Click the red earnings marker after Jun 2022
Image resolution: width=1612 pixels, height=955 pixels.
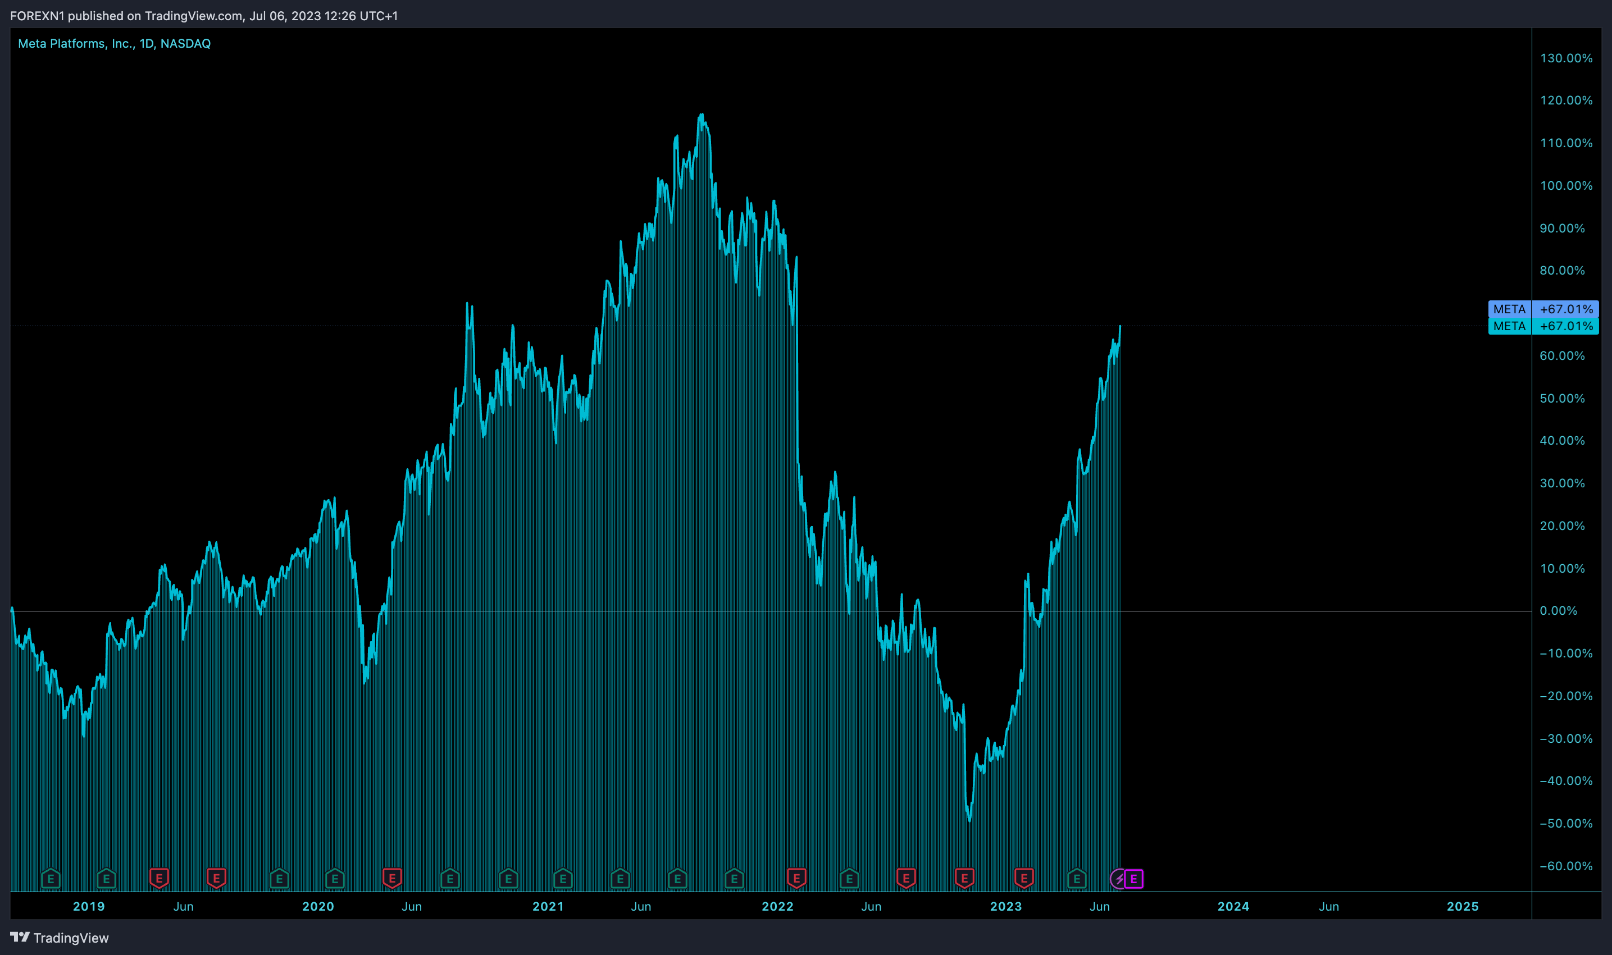click(906, 879)
